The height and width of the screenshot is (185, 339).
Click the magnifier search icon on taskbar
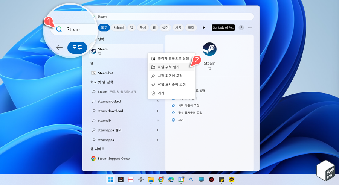pyautogui.click(x=191, y=179)
